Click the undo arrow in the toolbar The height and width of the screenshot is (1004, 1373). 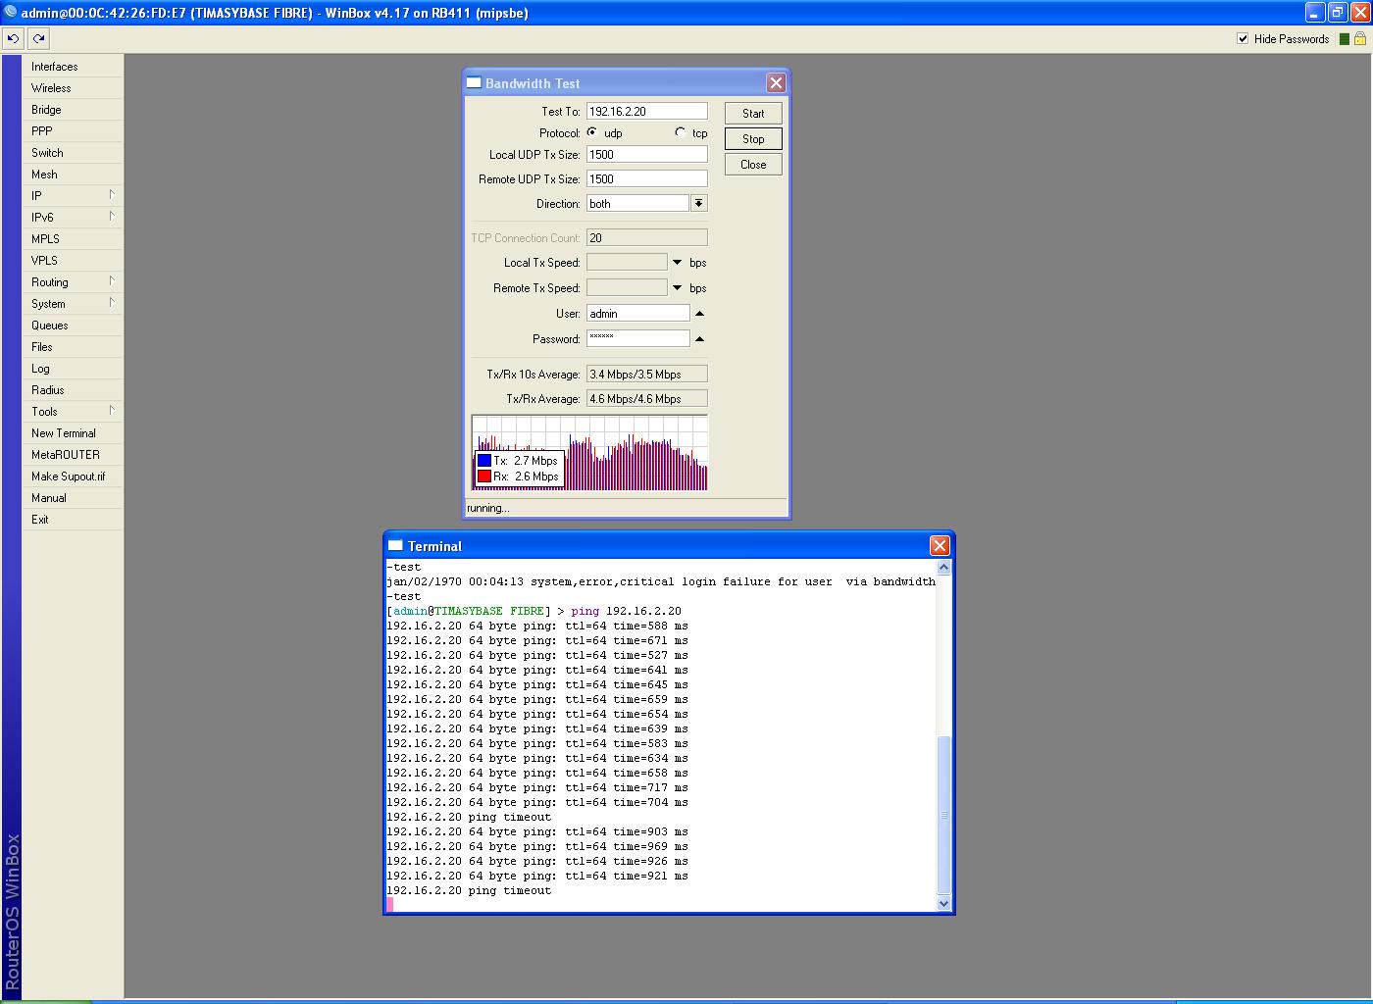(12, 38)
